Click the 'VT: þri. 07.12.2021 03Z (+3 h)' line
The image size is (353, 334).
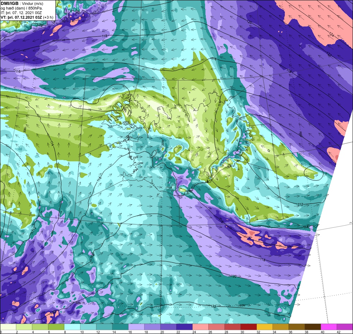pyautogui.click(x=27, y=17)
